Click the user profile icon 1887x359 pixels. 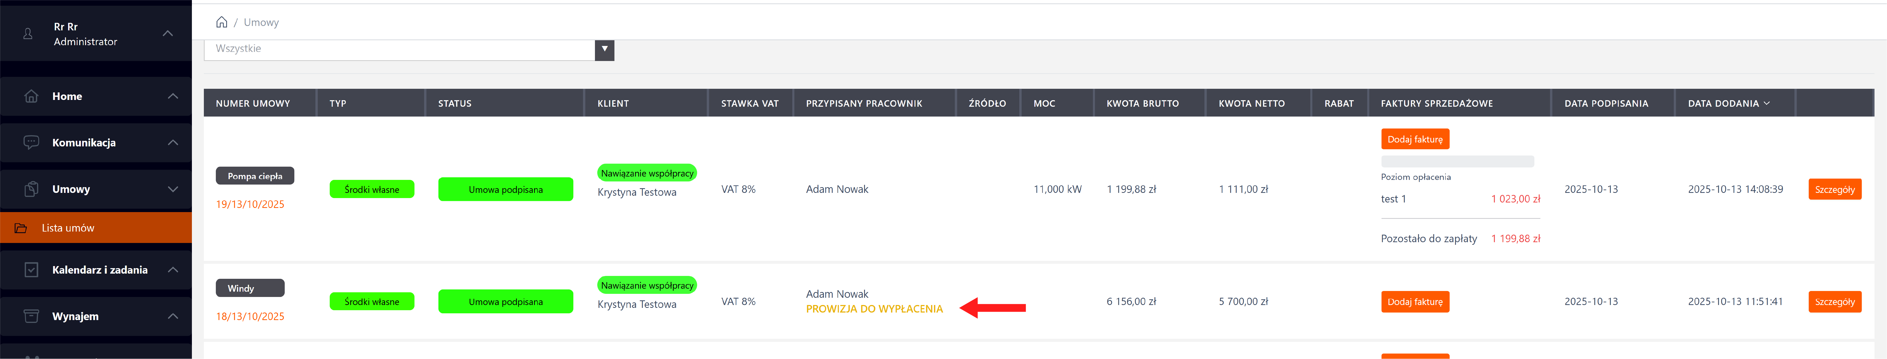(x=28, y=34)
